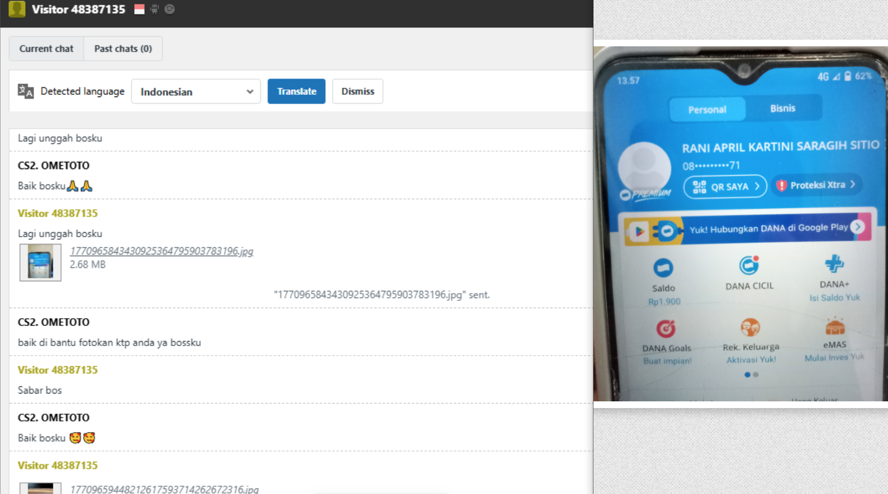888x494 pixels.
Task: Click the Android device icon in the header
Action: click(154, 9)
